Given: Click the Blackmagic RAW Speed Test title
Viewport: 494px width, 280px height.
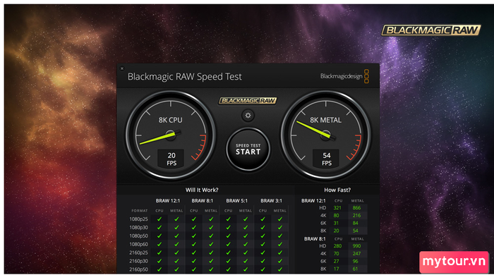Looking at the screenshot, I should [185, 77].
